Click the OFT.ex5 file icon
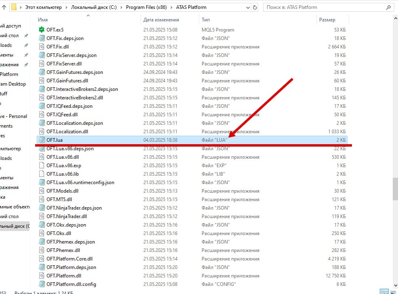Image resolution: width=398 pixels, height=294 pixels. click(42, 29)
